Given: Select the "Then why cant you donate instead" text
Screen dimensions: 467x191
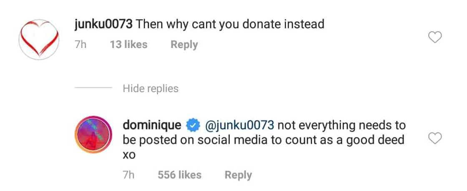Looking at the screenshot, I should 230,24.
